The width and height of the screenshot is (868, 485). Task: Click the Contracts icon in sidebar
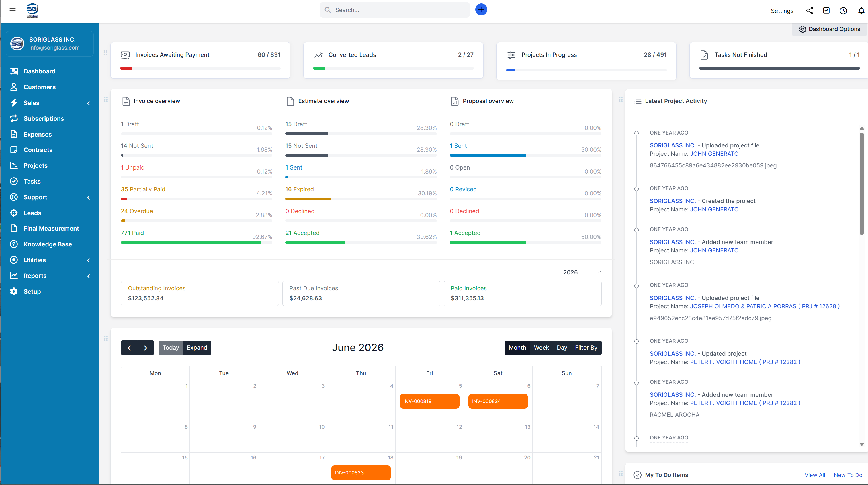(x=14, y=150)
